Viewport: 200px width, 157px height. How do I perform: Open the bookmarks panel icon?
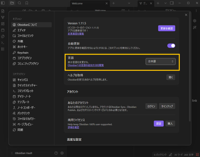coord(27,3)
